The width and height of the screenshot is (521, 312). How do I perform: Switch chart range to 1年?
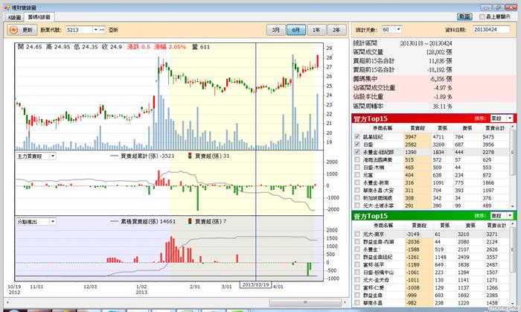click(x=316, y=30)
